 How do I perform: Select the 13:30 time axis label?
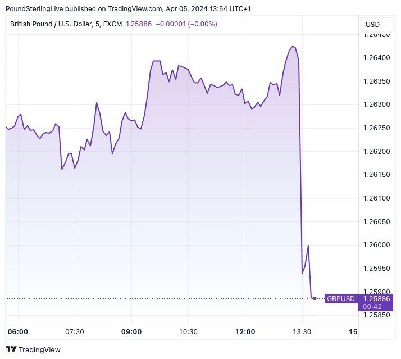[x=302, y=332]
